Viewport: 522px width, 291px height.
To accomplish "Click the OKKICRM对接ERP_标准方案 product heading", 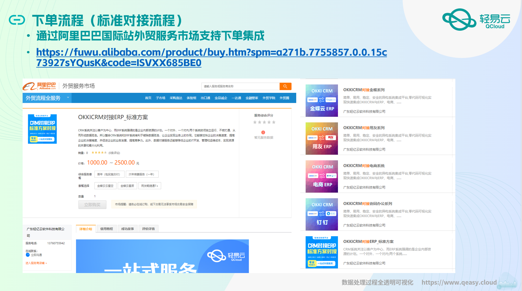I will pyautogui.click(x=113, y=117).
